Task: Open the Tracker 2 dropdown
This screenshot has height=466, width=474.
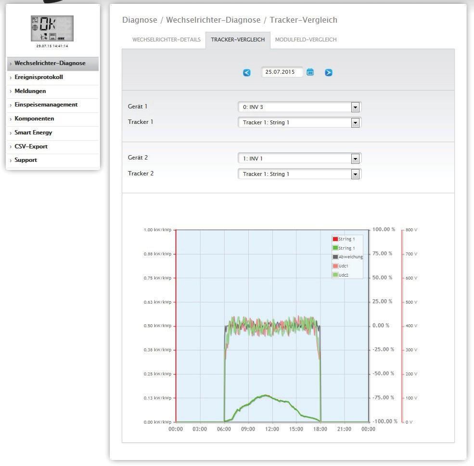Action: 300,174
